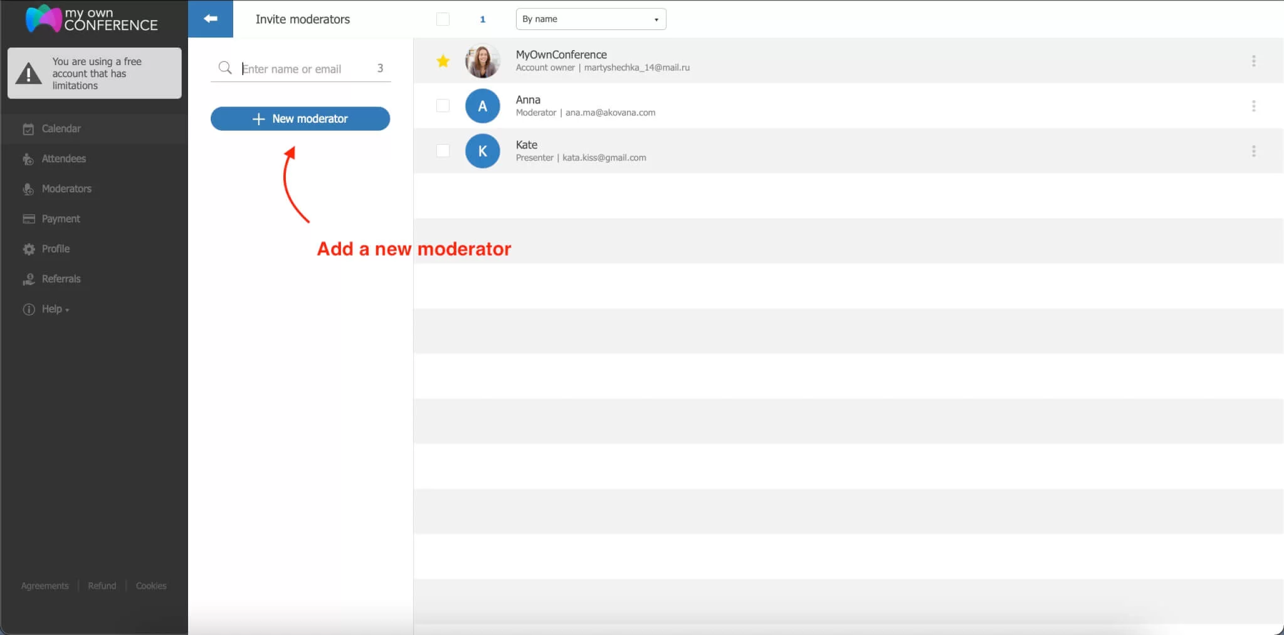Screen dimensions: 1284x635
Task: Open the options menu for Kate's row
Action: click(x=1253, y=151)
